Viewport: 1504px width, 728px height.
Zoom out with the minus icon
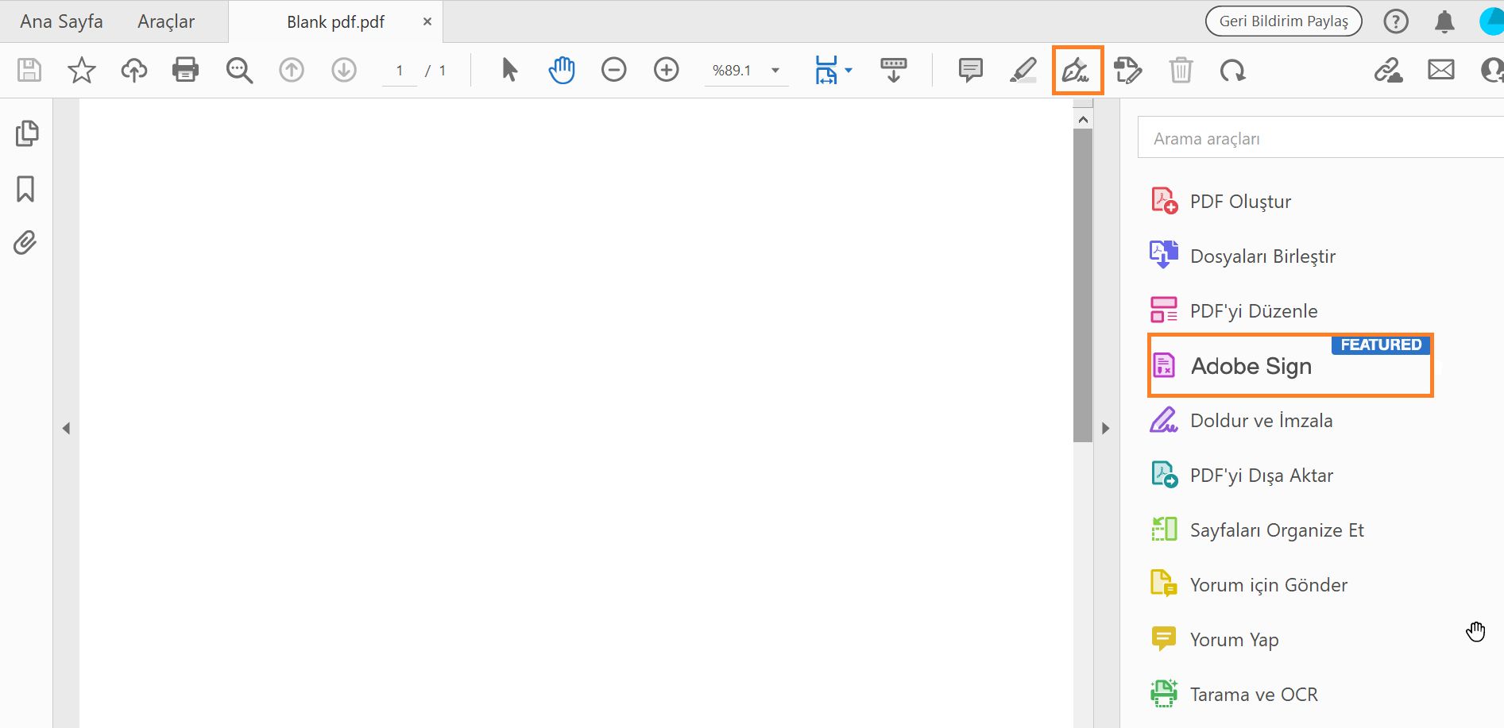614,70
